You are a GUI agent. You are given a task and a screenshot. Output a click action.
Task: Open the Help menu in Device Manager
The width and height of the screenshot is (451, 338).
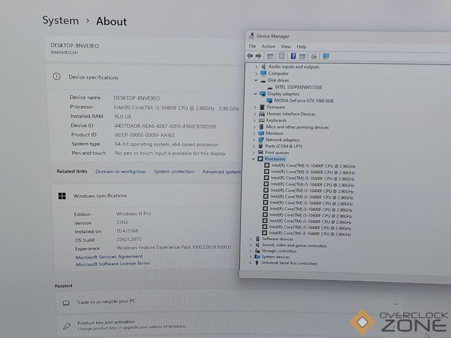pyautogui.click(x=301, y=47)
